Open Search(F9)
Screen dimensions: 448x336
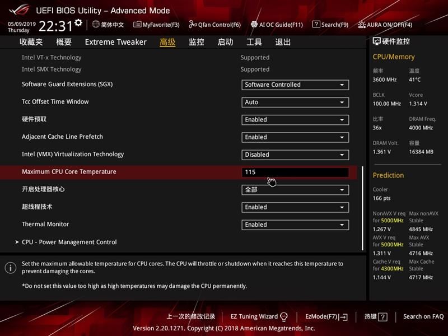pyautogui.click(x=330, y=25)
